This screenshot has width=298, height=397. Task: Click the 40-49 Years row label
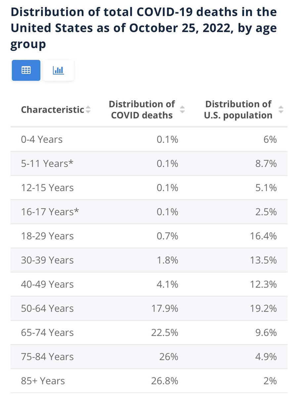[x=47, y=284]
